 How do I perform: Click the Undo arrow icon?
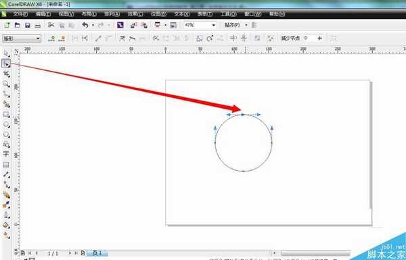tap(85, 25)
